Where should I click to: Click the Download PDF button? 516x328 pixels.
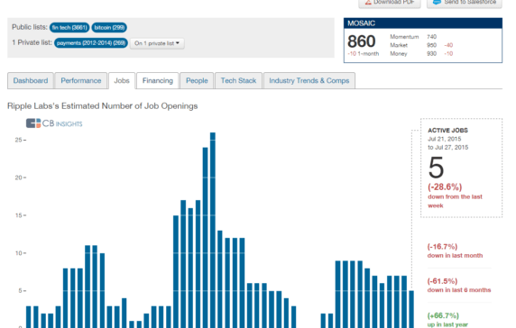pos(390,3)
